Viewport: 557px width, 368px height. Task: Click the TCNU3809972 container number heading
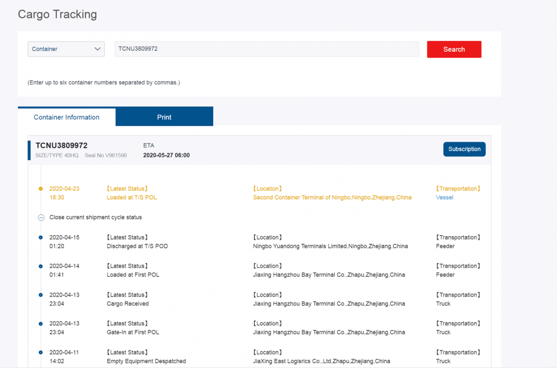click(61, 146)
